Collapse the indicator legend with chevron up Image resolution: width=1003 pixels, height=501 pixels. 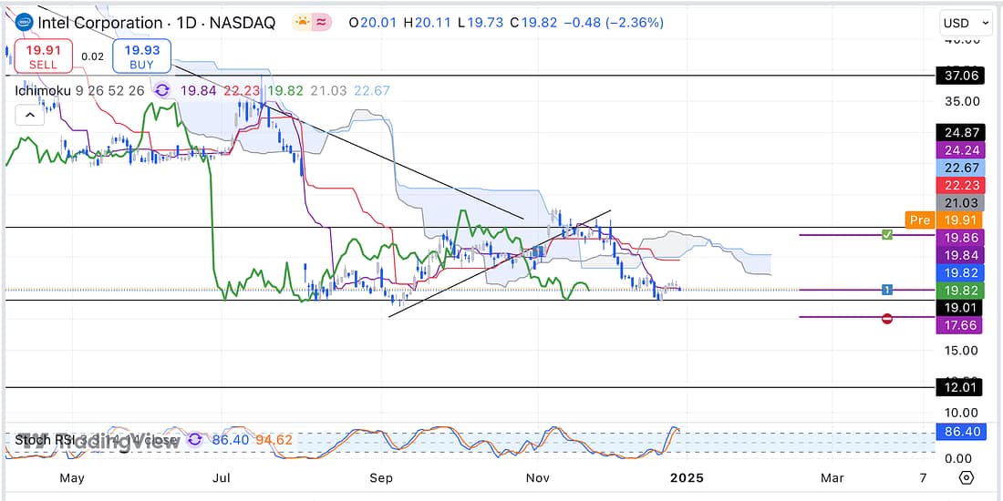(29, 115)
